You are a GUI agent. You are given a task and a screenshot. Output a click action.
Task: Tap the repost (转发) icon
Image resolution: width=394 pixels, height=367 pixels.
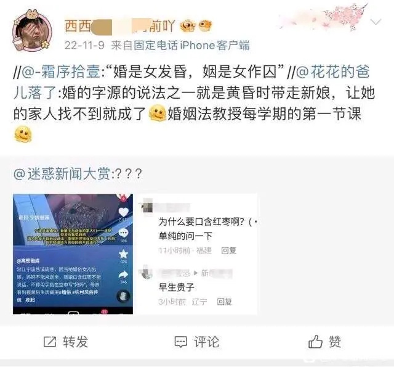50,342
